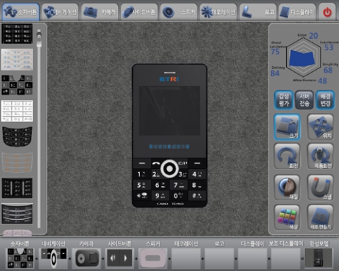
Task: Click the red power exit icon
Action: click(327, 12)
